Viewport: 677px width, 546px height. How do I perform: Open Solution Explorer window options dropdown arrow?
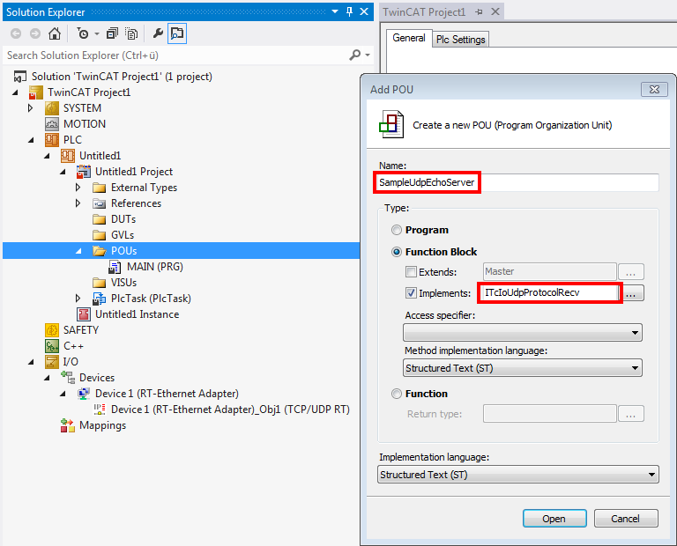335,11
